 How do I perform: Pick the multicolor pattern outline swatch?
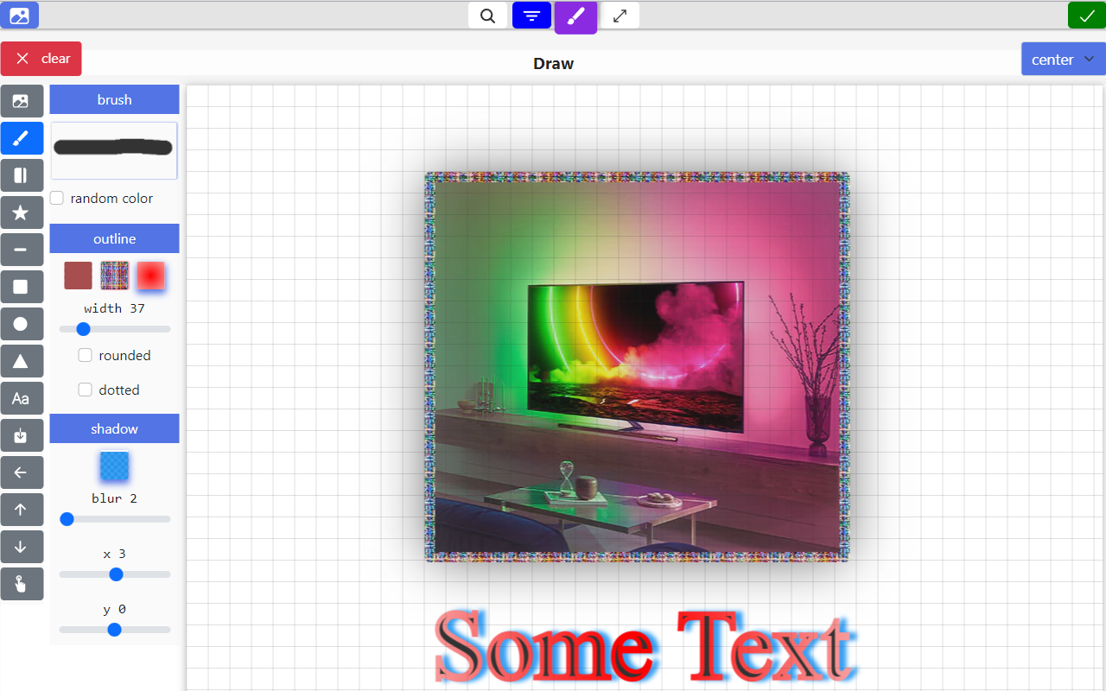click(x=115, y=276)
